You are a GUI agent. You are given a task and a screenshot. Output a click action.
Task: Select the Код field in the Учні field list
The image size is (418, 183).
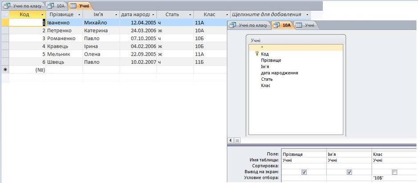click(x=296, y=54)
